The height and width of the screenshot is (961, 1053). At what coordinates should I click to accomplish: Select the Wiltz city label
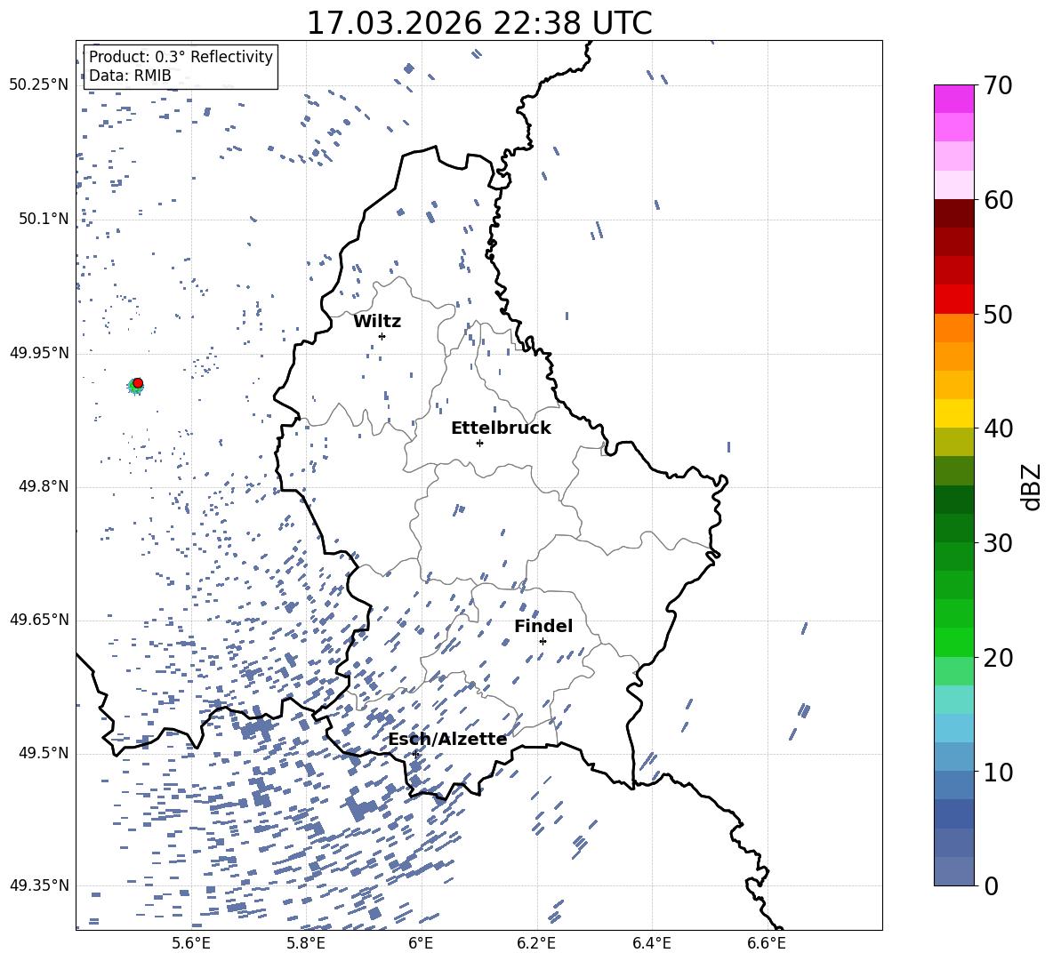coord(377,322)
